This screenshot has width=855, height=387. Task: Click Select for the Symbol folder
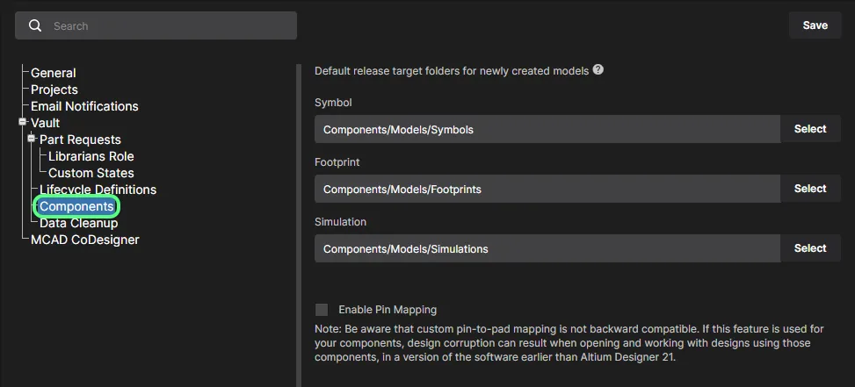pos(810,129)
